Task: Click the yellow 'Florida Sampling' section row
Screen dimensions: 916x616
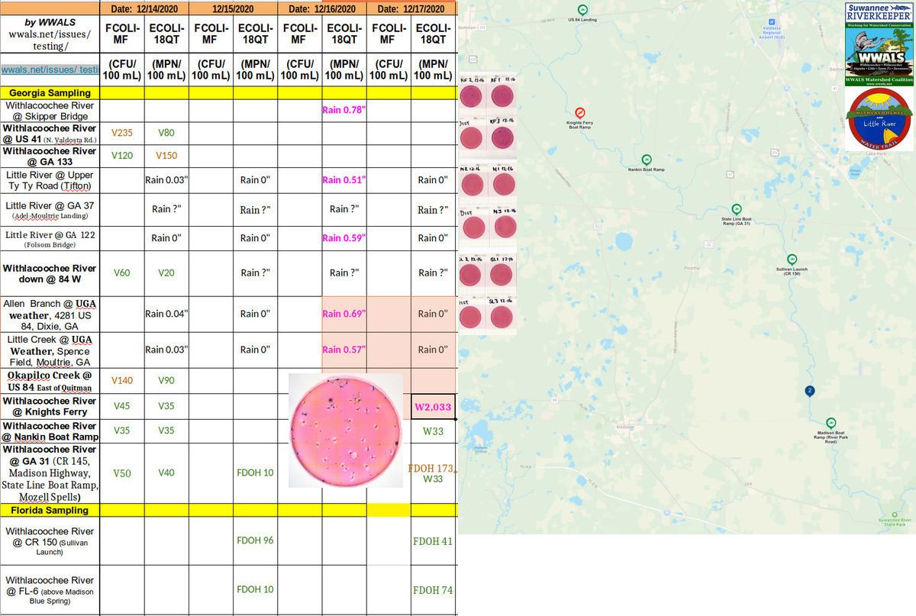Action: (228, 510)
